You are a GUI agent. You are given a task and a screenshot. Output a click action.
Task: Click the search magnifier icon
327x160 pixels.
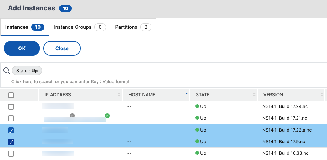pyautogui.click(x=7, y=71)
